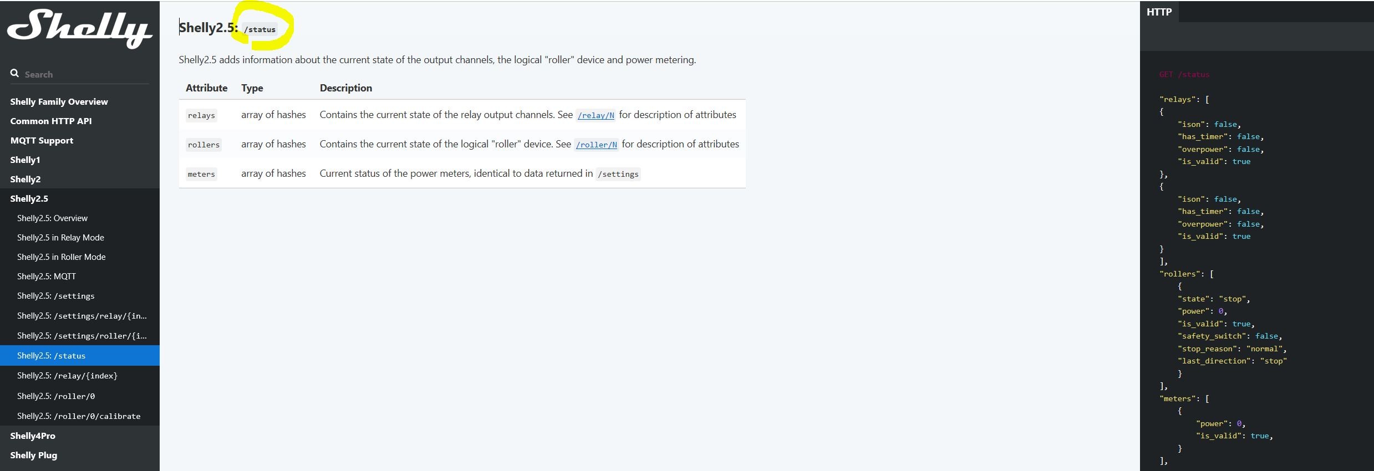Image resolution: width=1374 pixels, height=471 pixels.
Task: Click the "state": "stop" code line
Action: click(x=1214, y=299)
